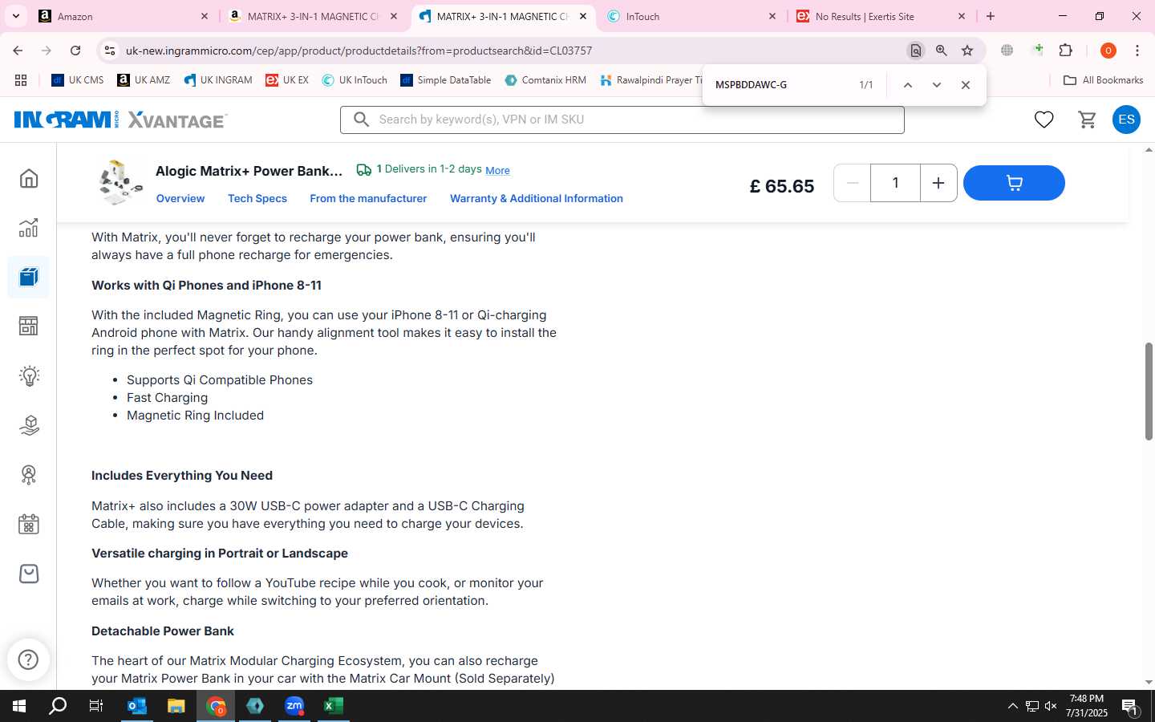
Task: Open the wishlist heart icon
Action: pyautogui.click(x=1044, y=120)
